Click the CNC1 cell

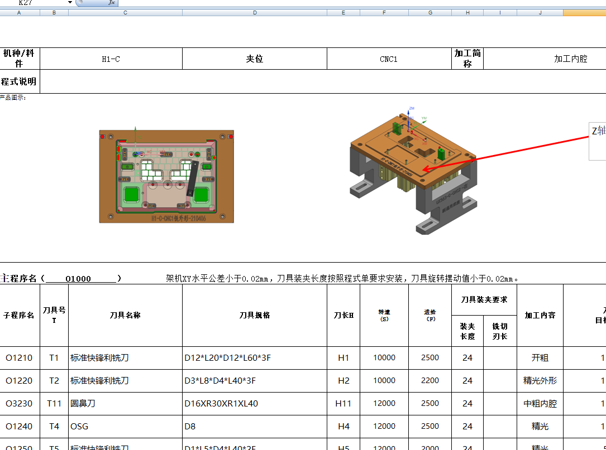pyautogui.click(x=389, y=58)
